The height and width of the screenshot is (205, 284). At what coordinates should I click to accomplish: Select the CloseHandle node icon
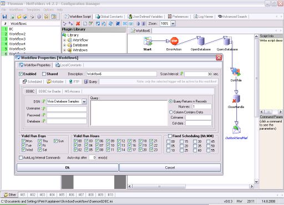pos(236,99)
